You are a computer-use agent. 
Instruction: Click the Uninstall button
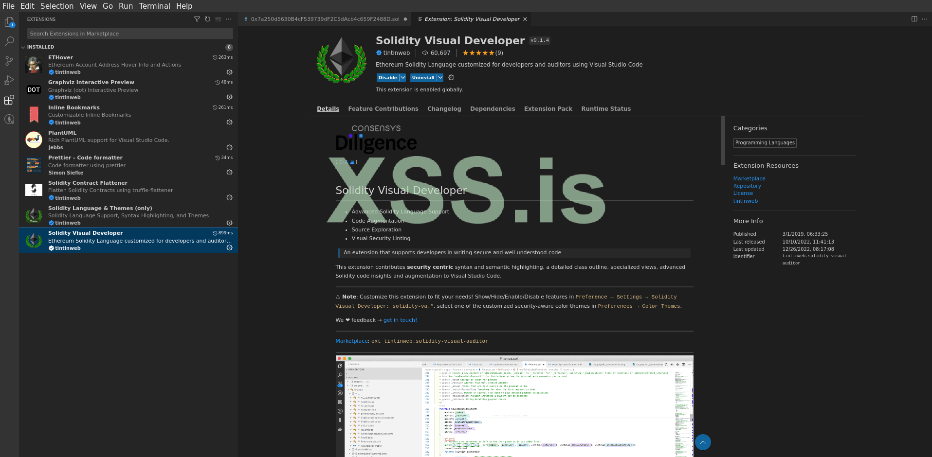pos(423,78)
